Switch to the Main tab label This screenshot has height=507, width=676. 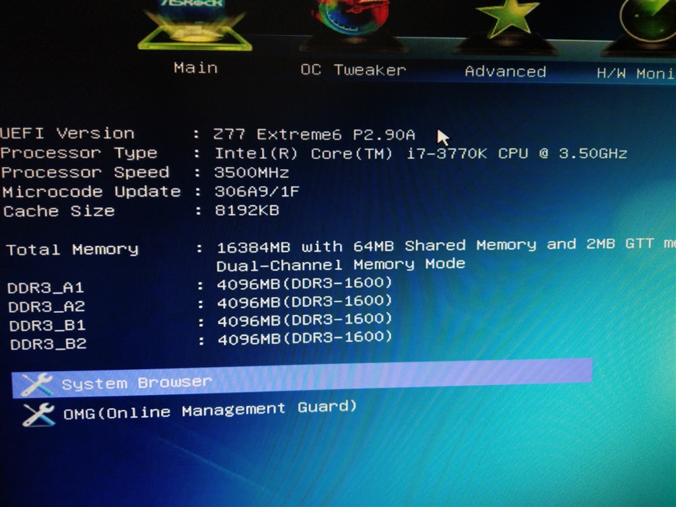195,68
